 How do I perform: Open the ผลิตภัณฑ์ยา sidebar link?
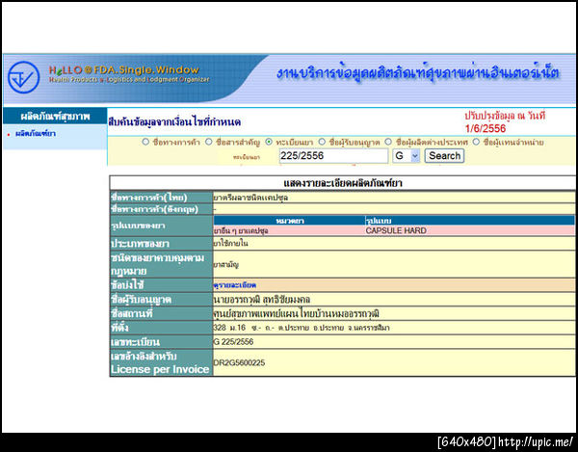click(36, 134)
